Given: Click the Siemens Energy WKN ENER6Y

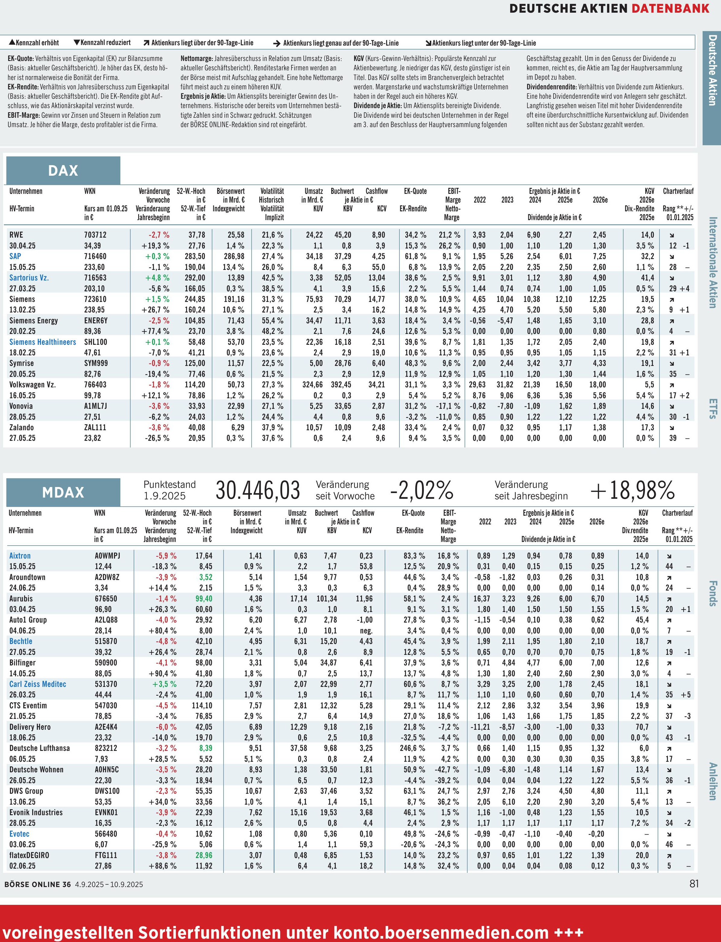Looking at the screenshot, I should click(x=96, y=320).
